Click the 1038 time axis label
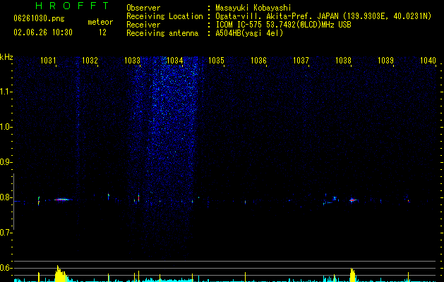This screenshot has height=282, width=444. 343,60
